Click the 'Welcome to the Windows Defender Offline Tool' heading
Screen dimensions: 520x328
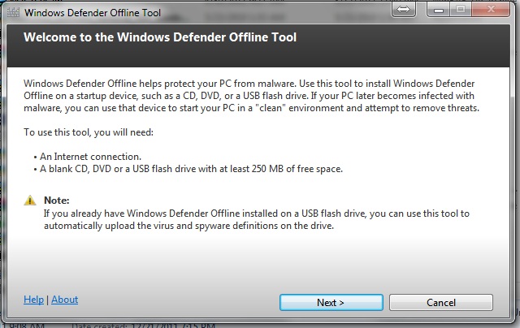point(160,37)
